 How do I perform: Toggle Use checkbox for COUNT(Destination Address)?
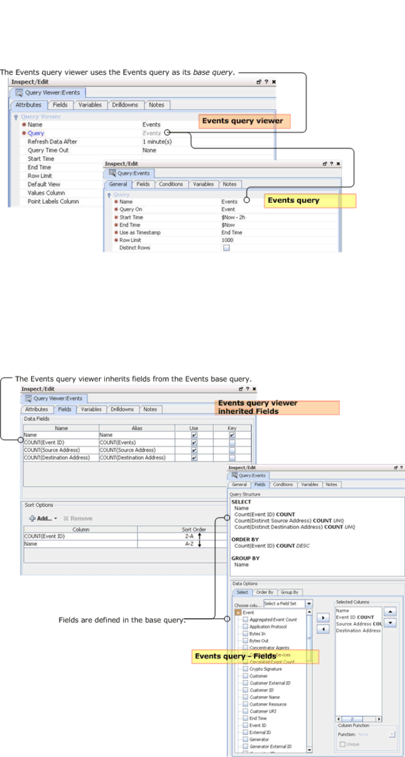[194, 458]
